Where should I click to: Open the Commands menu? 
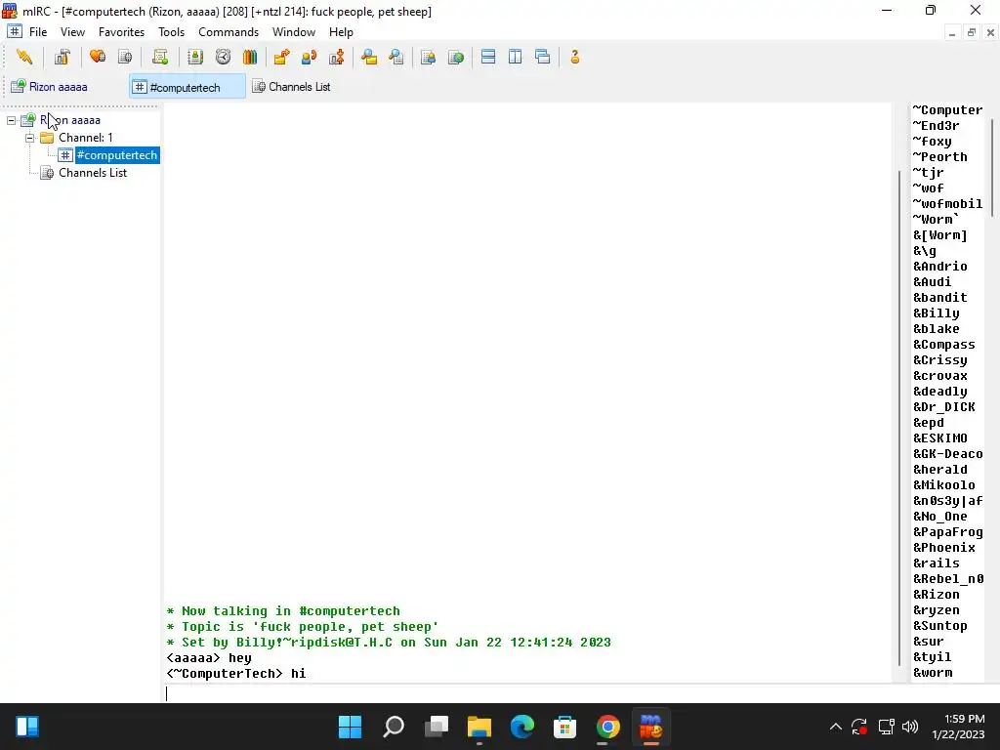click(229, 32)
